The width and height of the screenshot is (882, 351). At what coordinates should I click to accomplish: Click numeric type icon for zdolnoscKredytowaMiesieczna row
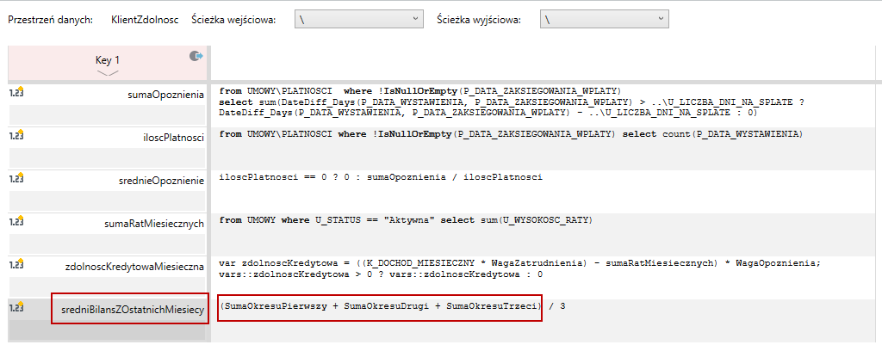(17, 264)
